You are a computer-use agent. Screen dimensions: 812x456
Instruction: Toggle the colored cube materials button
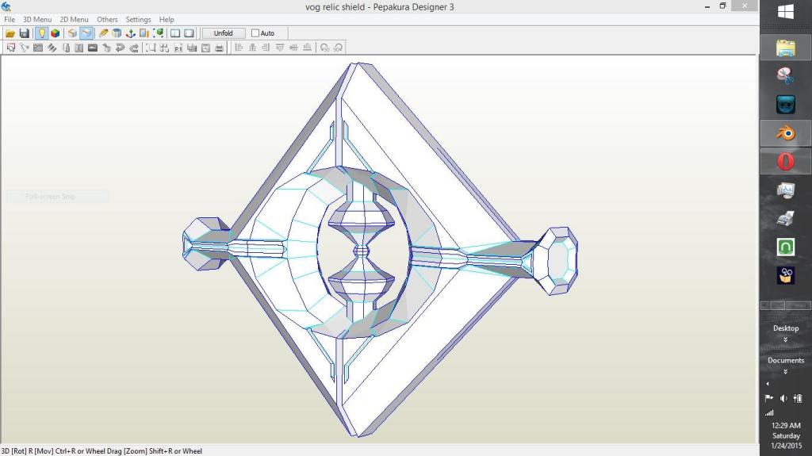55,33
